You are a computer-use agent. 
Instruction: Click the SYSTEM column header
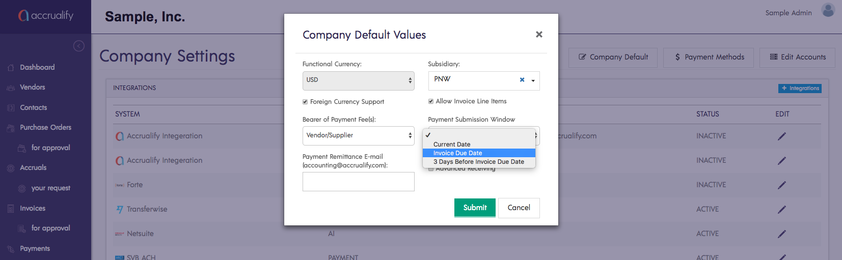pyautogui.click(x=127, y=114)
